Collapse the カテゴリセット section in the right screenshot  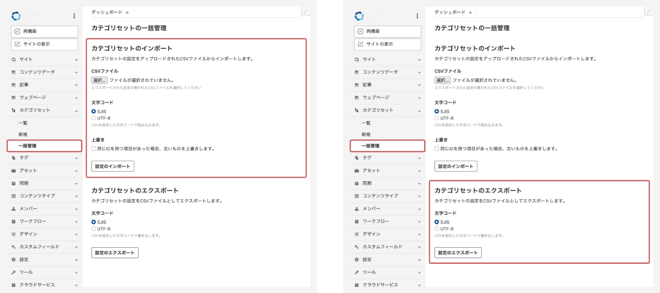click(419, 111)
